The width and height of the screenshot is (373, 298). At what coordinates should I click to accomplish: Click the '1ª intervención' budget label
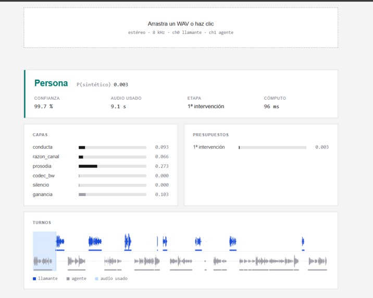click(x=209, y=147)
